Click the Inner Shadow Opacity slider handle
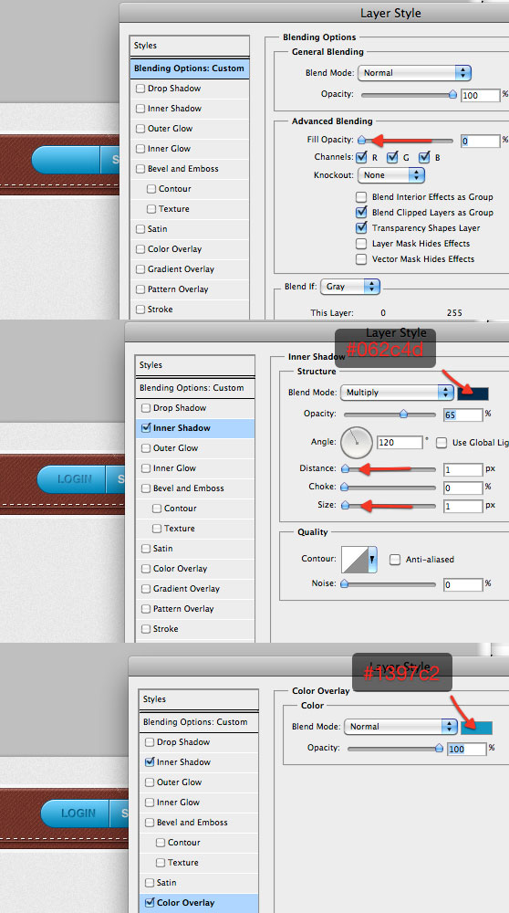Viewport: 509px width, 913px height. 403,414
